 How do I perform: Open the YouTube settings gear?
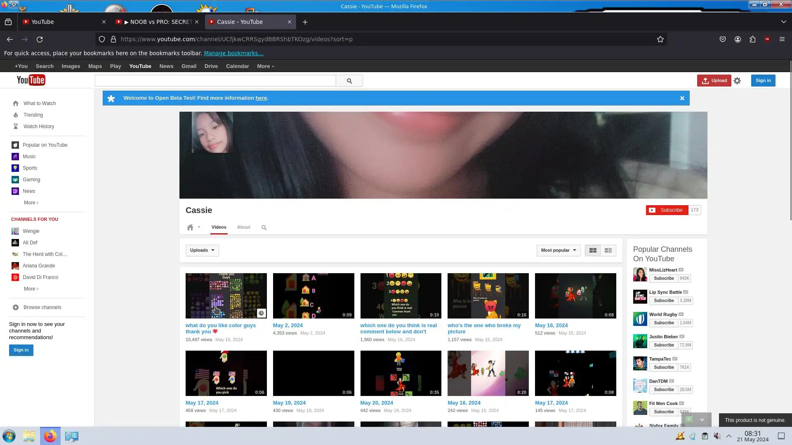(737, 81)
